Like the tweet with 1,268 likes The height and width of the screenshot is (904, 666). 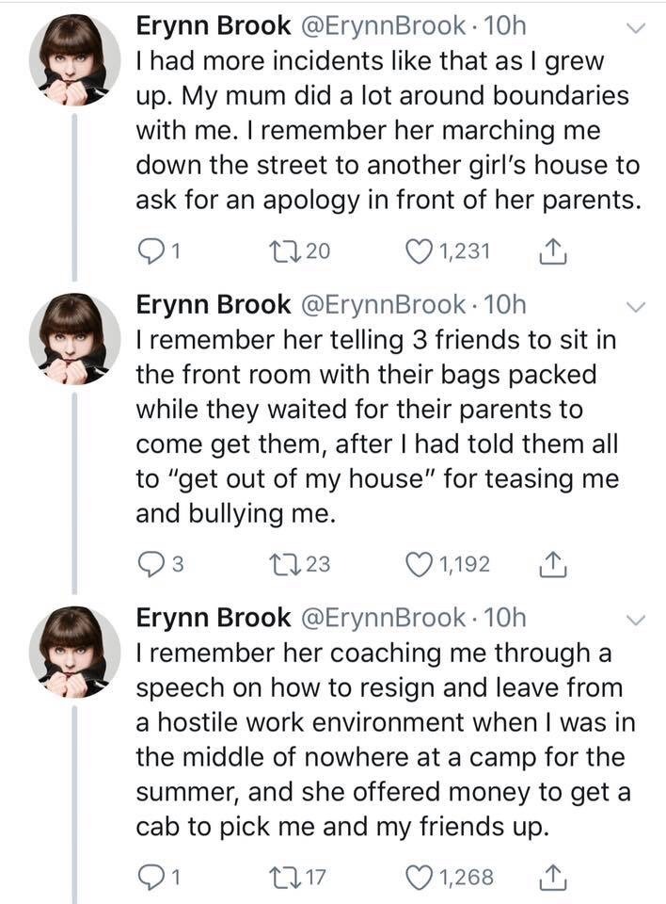pyautogui.click(x=415, y=879)
